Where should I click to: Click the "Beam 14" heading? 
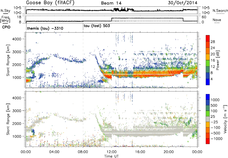111,3
